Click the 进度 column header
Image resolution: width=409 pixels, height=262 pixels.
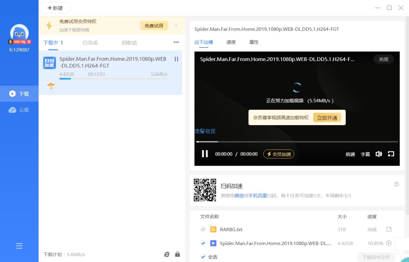pyautogui.click(x=372, y=217)
